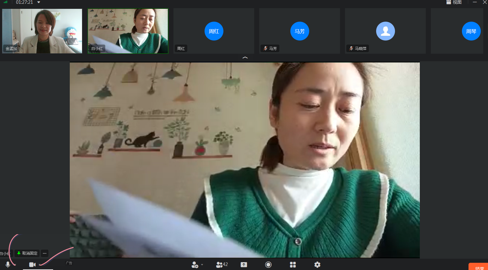Click the muted mic icon beside 马晓萍
The height and width of the screenshot is (270, 488).
pos(351,48)
